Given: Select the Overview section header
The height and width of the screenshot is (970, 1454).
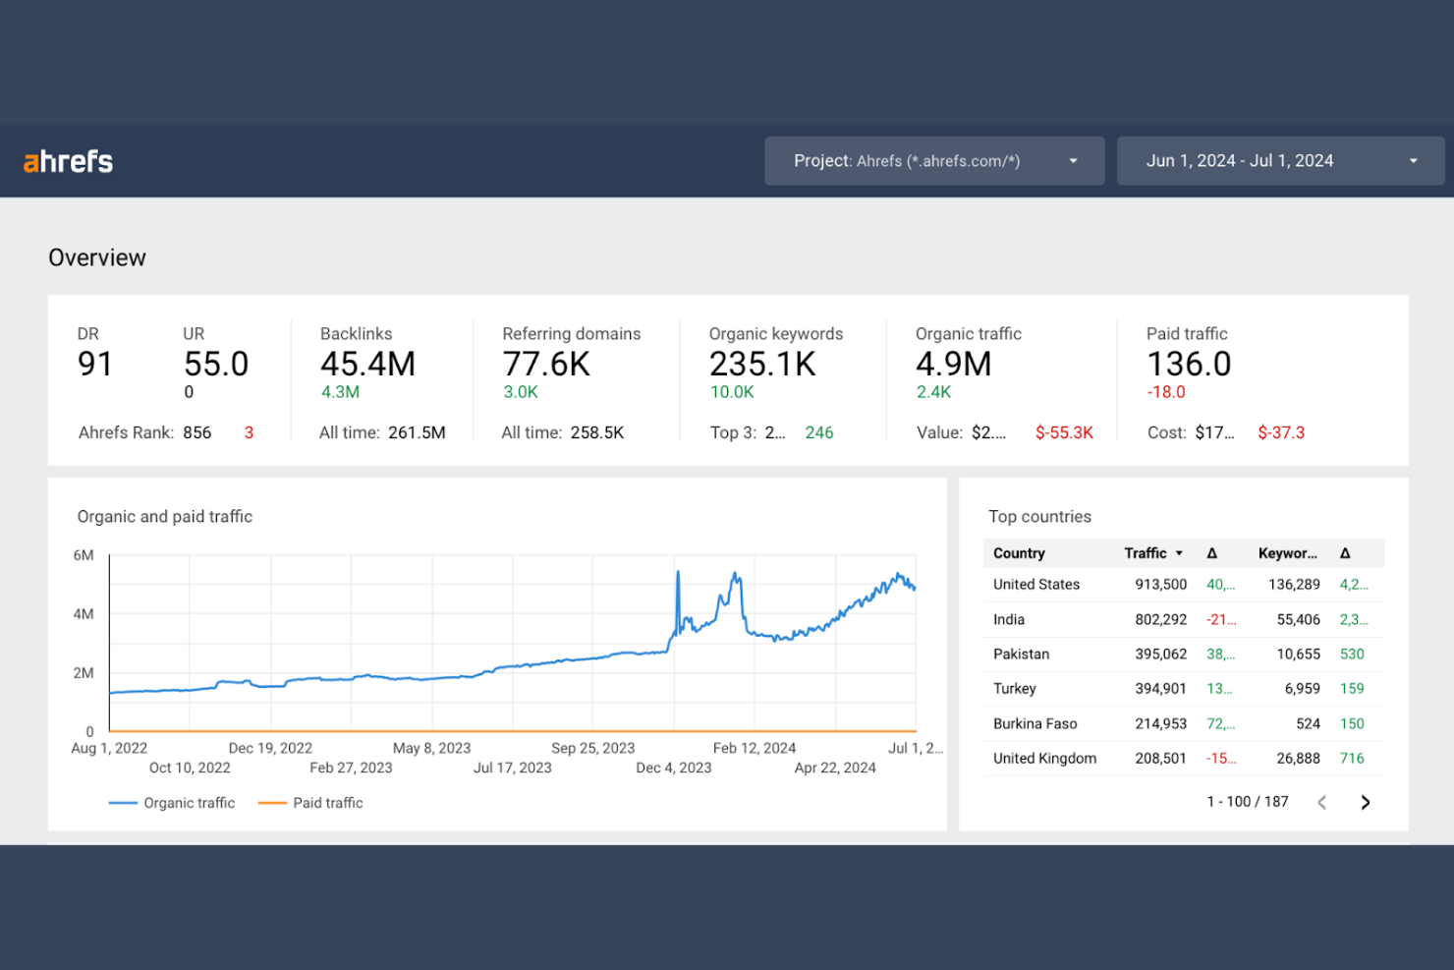Looking at the screenshot, I should pyautogui.click(x=96, y=257).
